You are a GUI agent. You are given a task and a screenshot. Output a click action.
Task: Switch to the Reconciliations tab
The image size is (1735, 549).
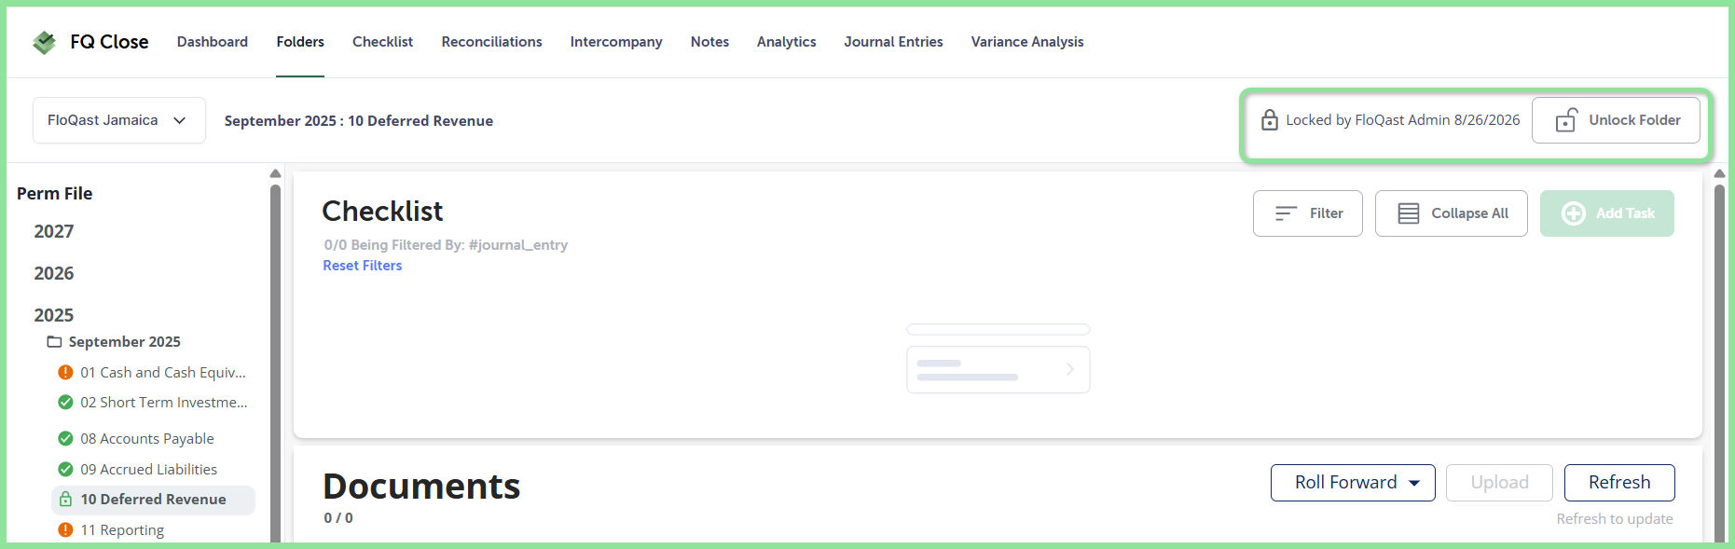(491, 42)
